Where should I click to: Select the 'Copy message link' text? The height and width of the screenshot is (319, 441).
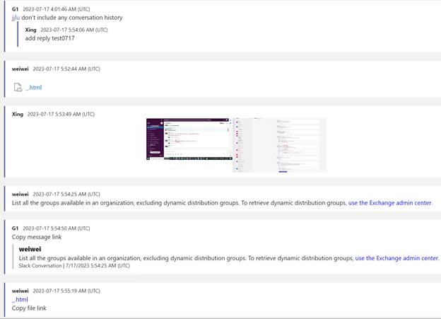pos(37,237)
